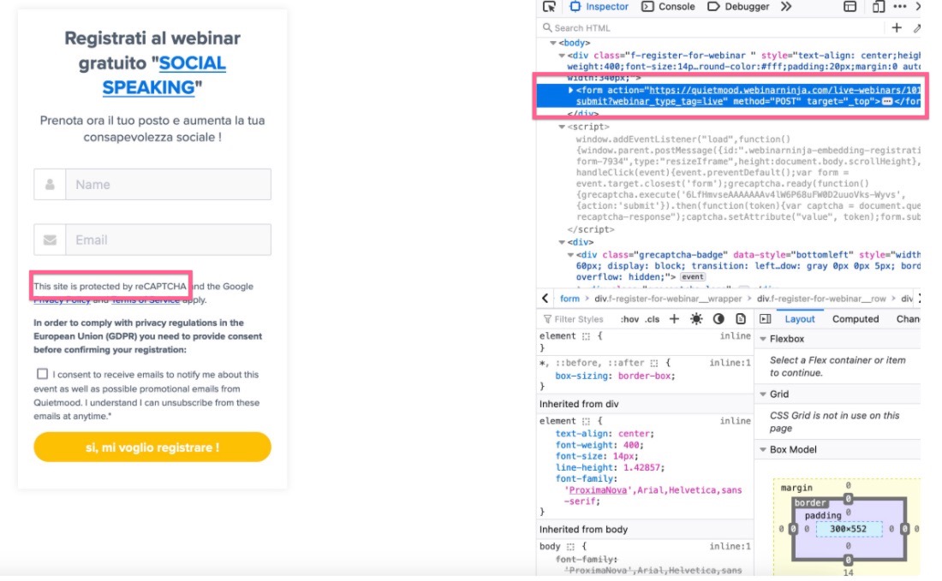
Task: Switch to the Computed tab
Action: click(856, 319)
